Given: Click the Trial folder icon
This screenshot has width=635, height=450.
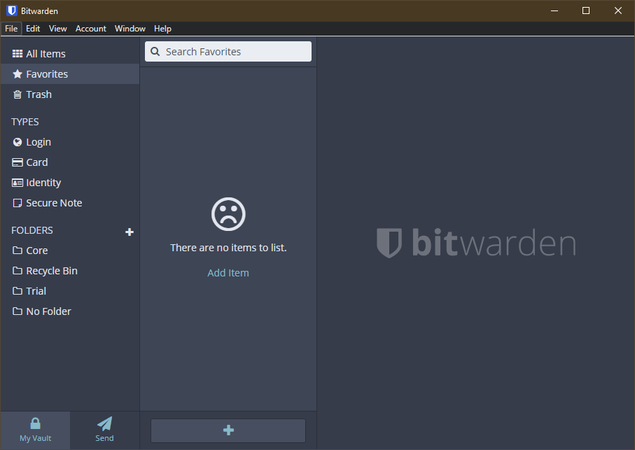Looking at the screenshot, I should [18, 291].
